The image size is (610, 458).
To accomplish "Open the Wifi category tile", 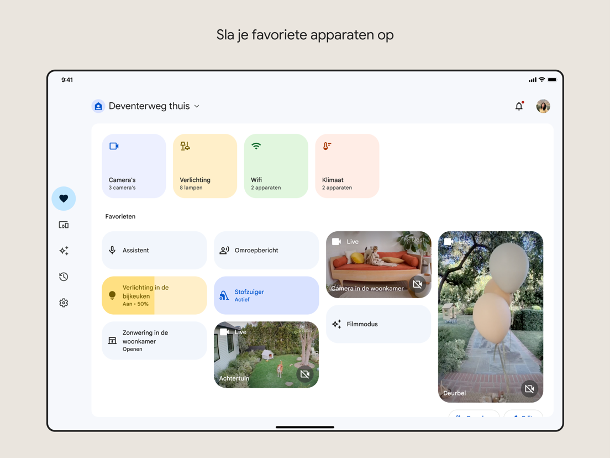I will pyautogui.click(x=276, y=166).
